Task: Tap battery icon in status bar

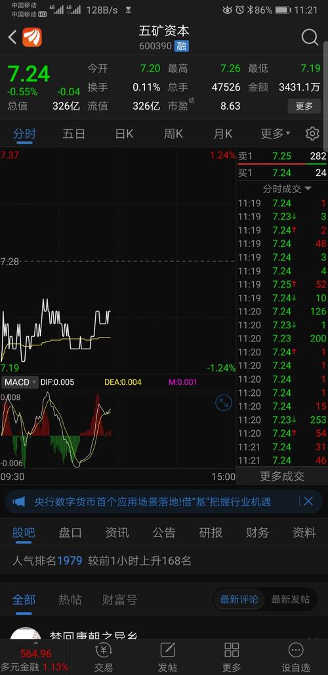Action: 283,10
